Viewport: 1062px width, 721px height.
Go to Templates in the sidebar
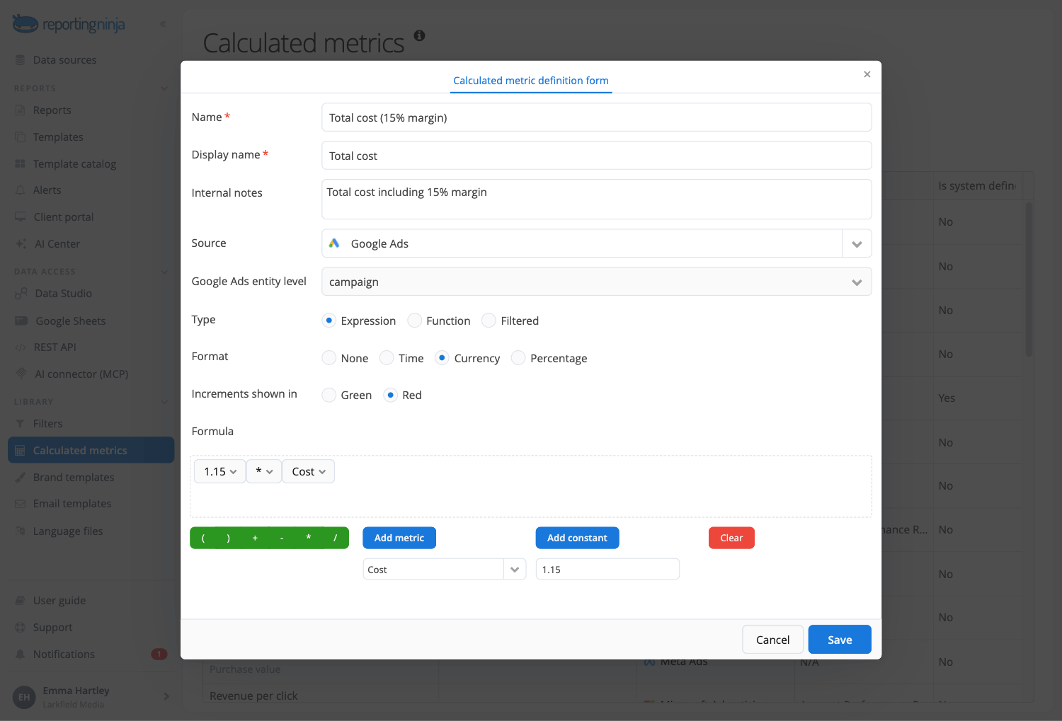tap(58, 137)
